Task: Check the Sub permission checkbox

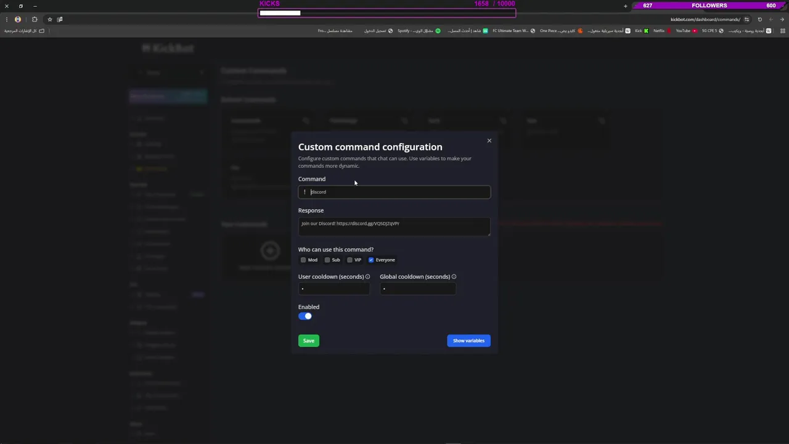Action: (x=327, y=260)
